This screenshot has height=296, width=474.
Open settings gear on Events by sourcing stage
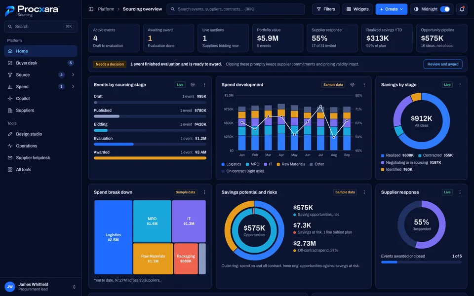(x=193, y=84)
